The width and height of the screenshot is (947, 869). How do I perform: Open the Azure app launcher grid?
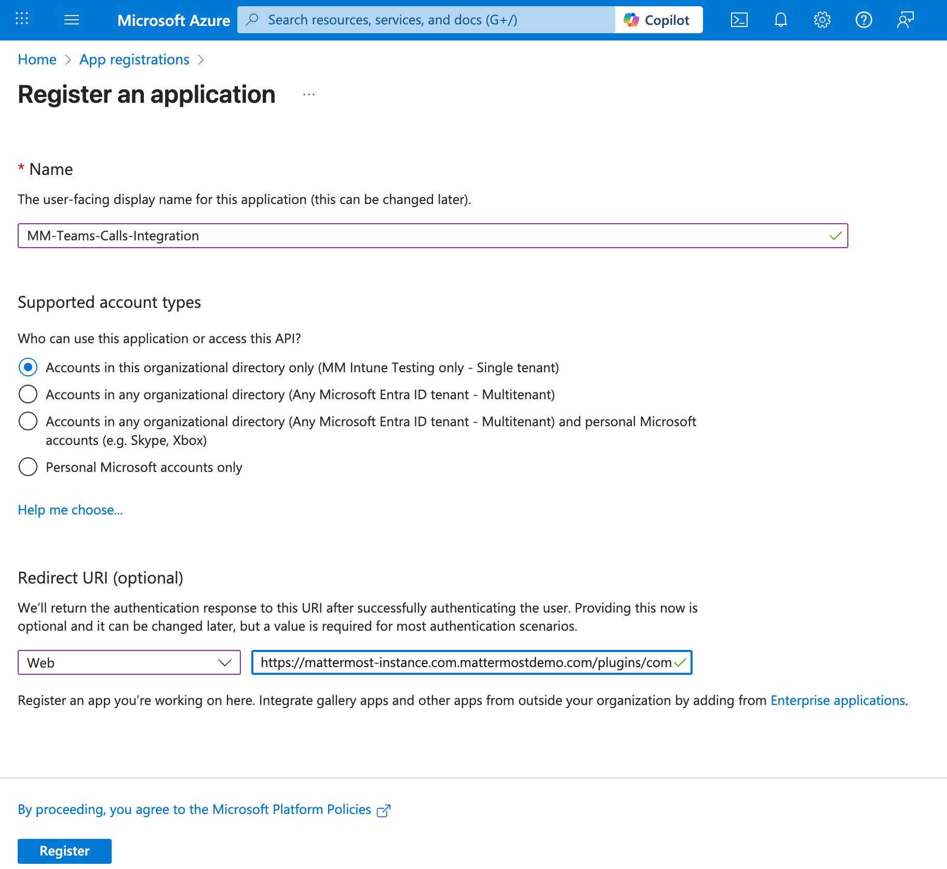pos(21,19)
